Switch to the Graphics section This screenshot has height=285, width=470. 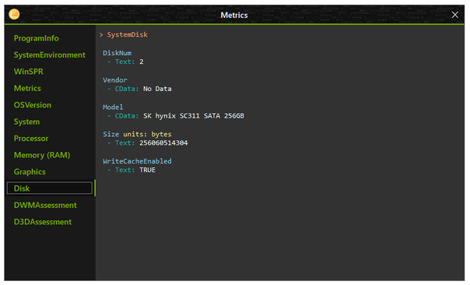click(30, 172)
